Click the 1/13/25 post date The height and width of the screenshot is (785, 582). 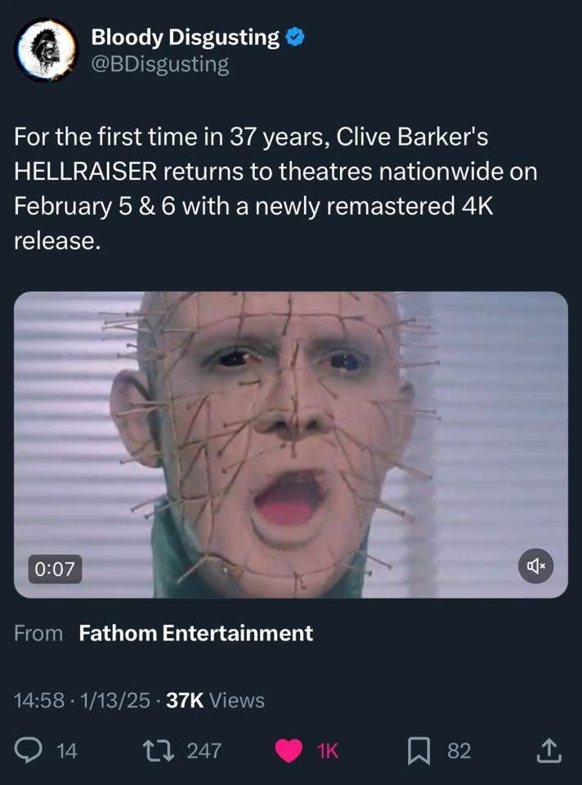[114, 701]
